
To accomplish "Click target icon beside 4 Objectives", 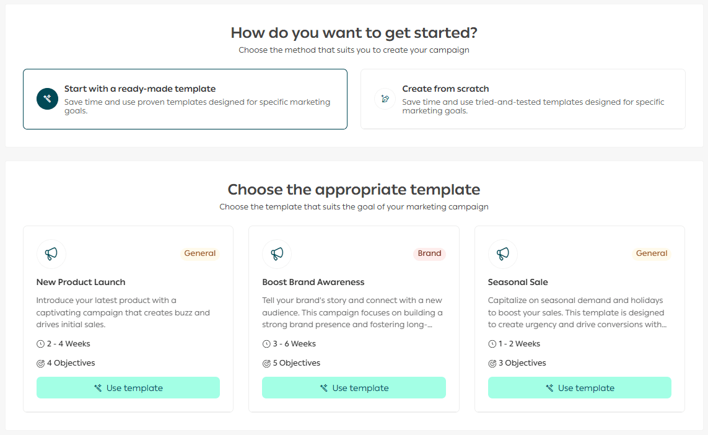I will [x=41, y=363].
